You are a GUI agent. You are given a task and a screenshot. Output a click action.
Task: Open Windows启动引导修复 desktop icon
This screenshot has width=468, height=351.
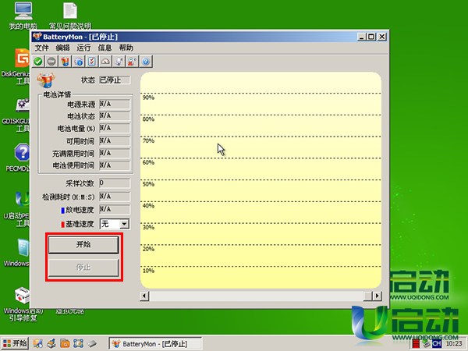pyautogui.click(x=23, y=296)
